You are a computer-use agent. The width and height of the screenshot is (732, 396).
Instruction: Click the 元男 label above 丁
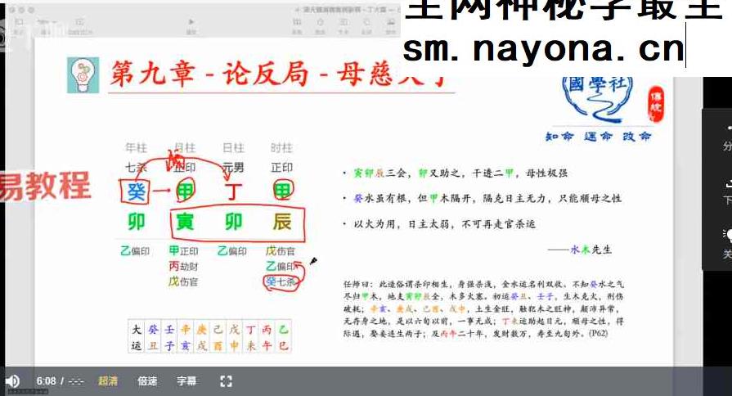(233, 167)
